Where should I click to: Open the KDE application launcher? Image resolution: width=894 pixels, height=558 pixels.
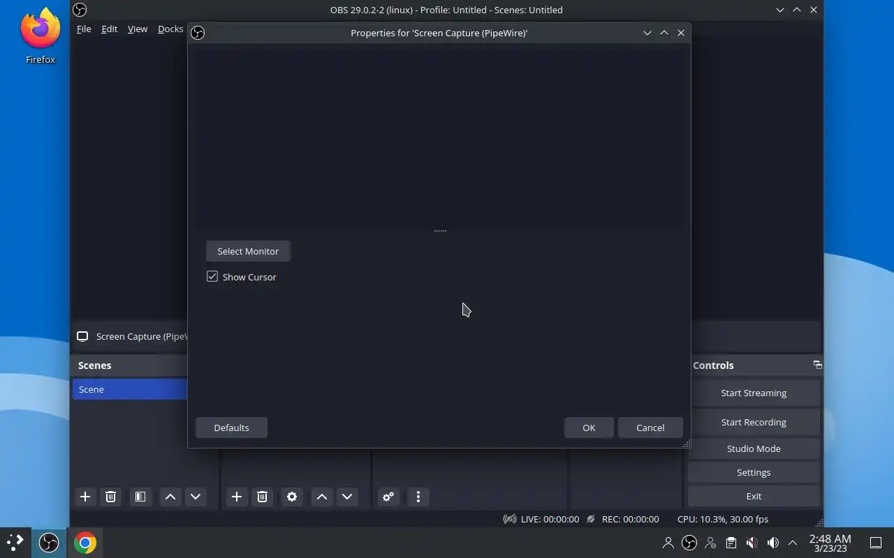(x=15, y=543)
